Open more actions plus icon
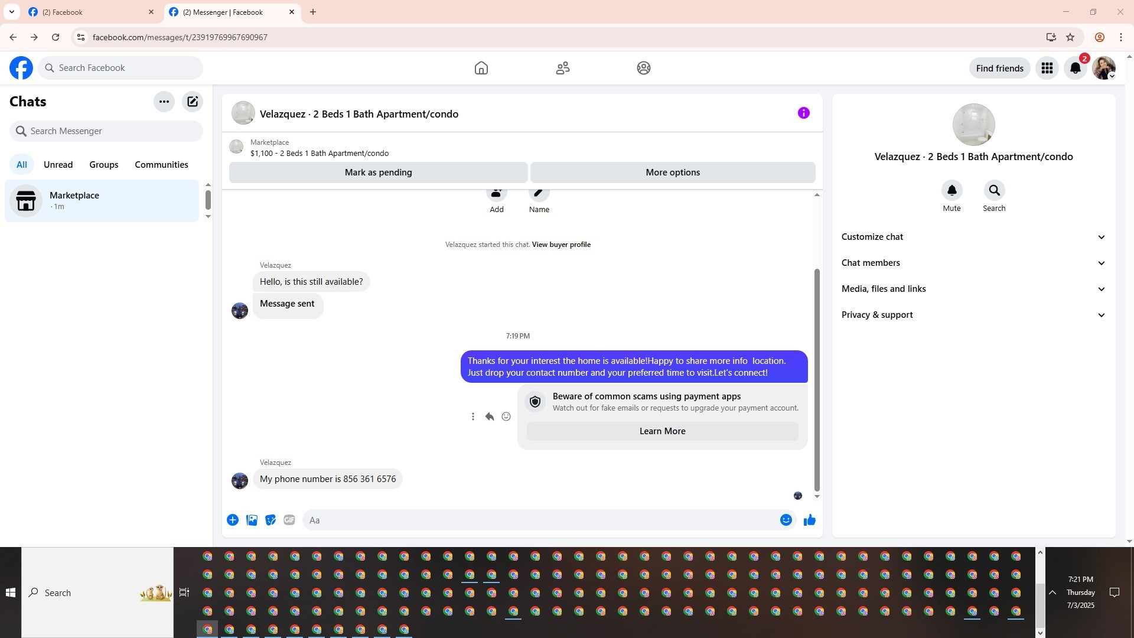 pyautogui.click(x=233, y=520)
